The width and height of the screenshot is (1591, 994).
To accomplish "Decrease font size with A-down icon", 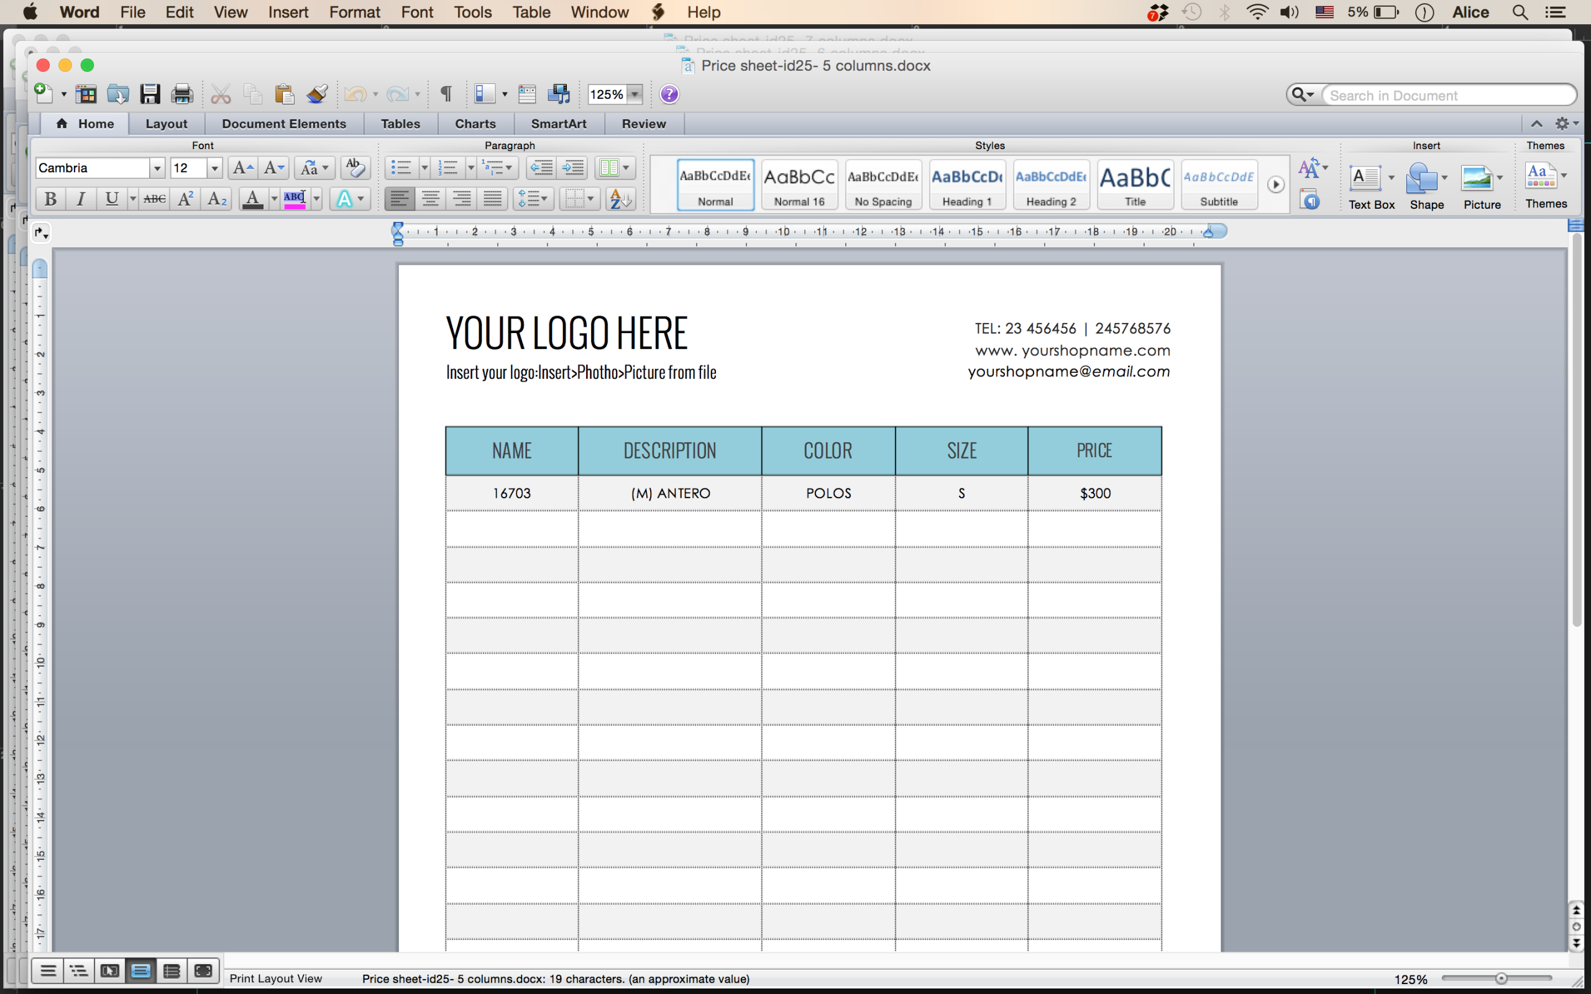I will (x=273, y=168).
